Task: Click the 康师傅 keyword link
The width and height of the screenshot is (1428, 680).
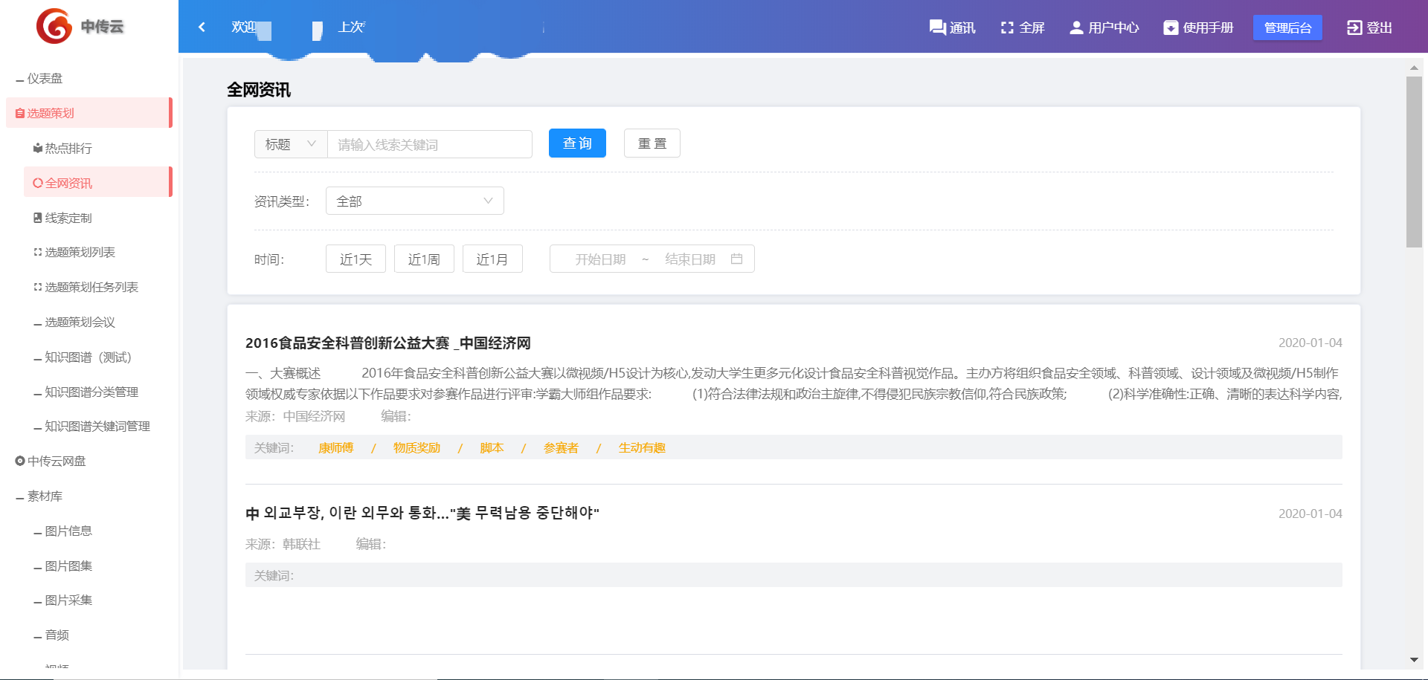Action: tap(335, 447)
